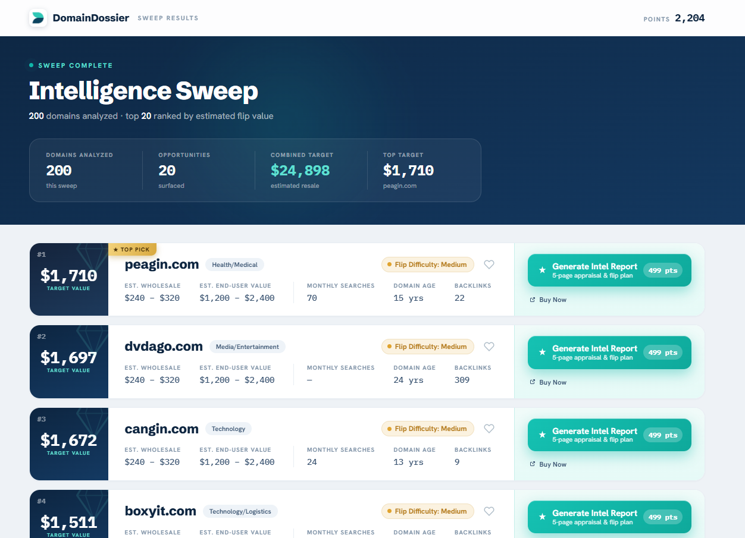Click peagin.com Flip Difficulty: Medium badge
745x538 pixels.
[428, 265]
